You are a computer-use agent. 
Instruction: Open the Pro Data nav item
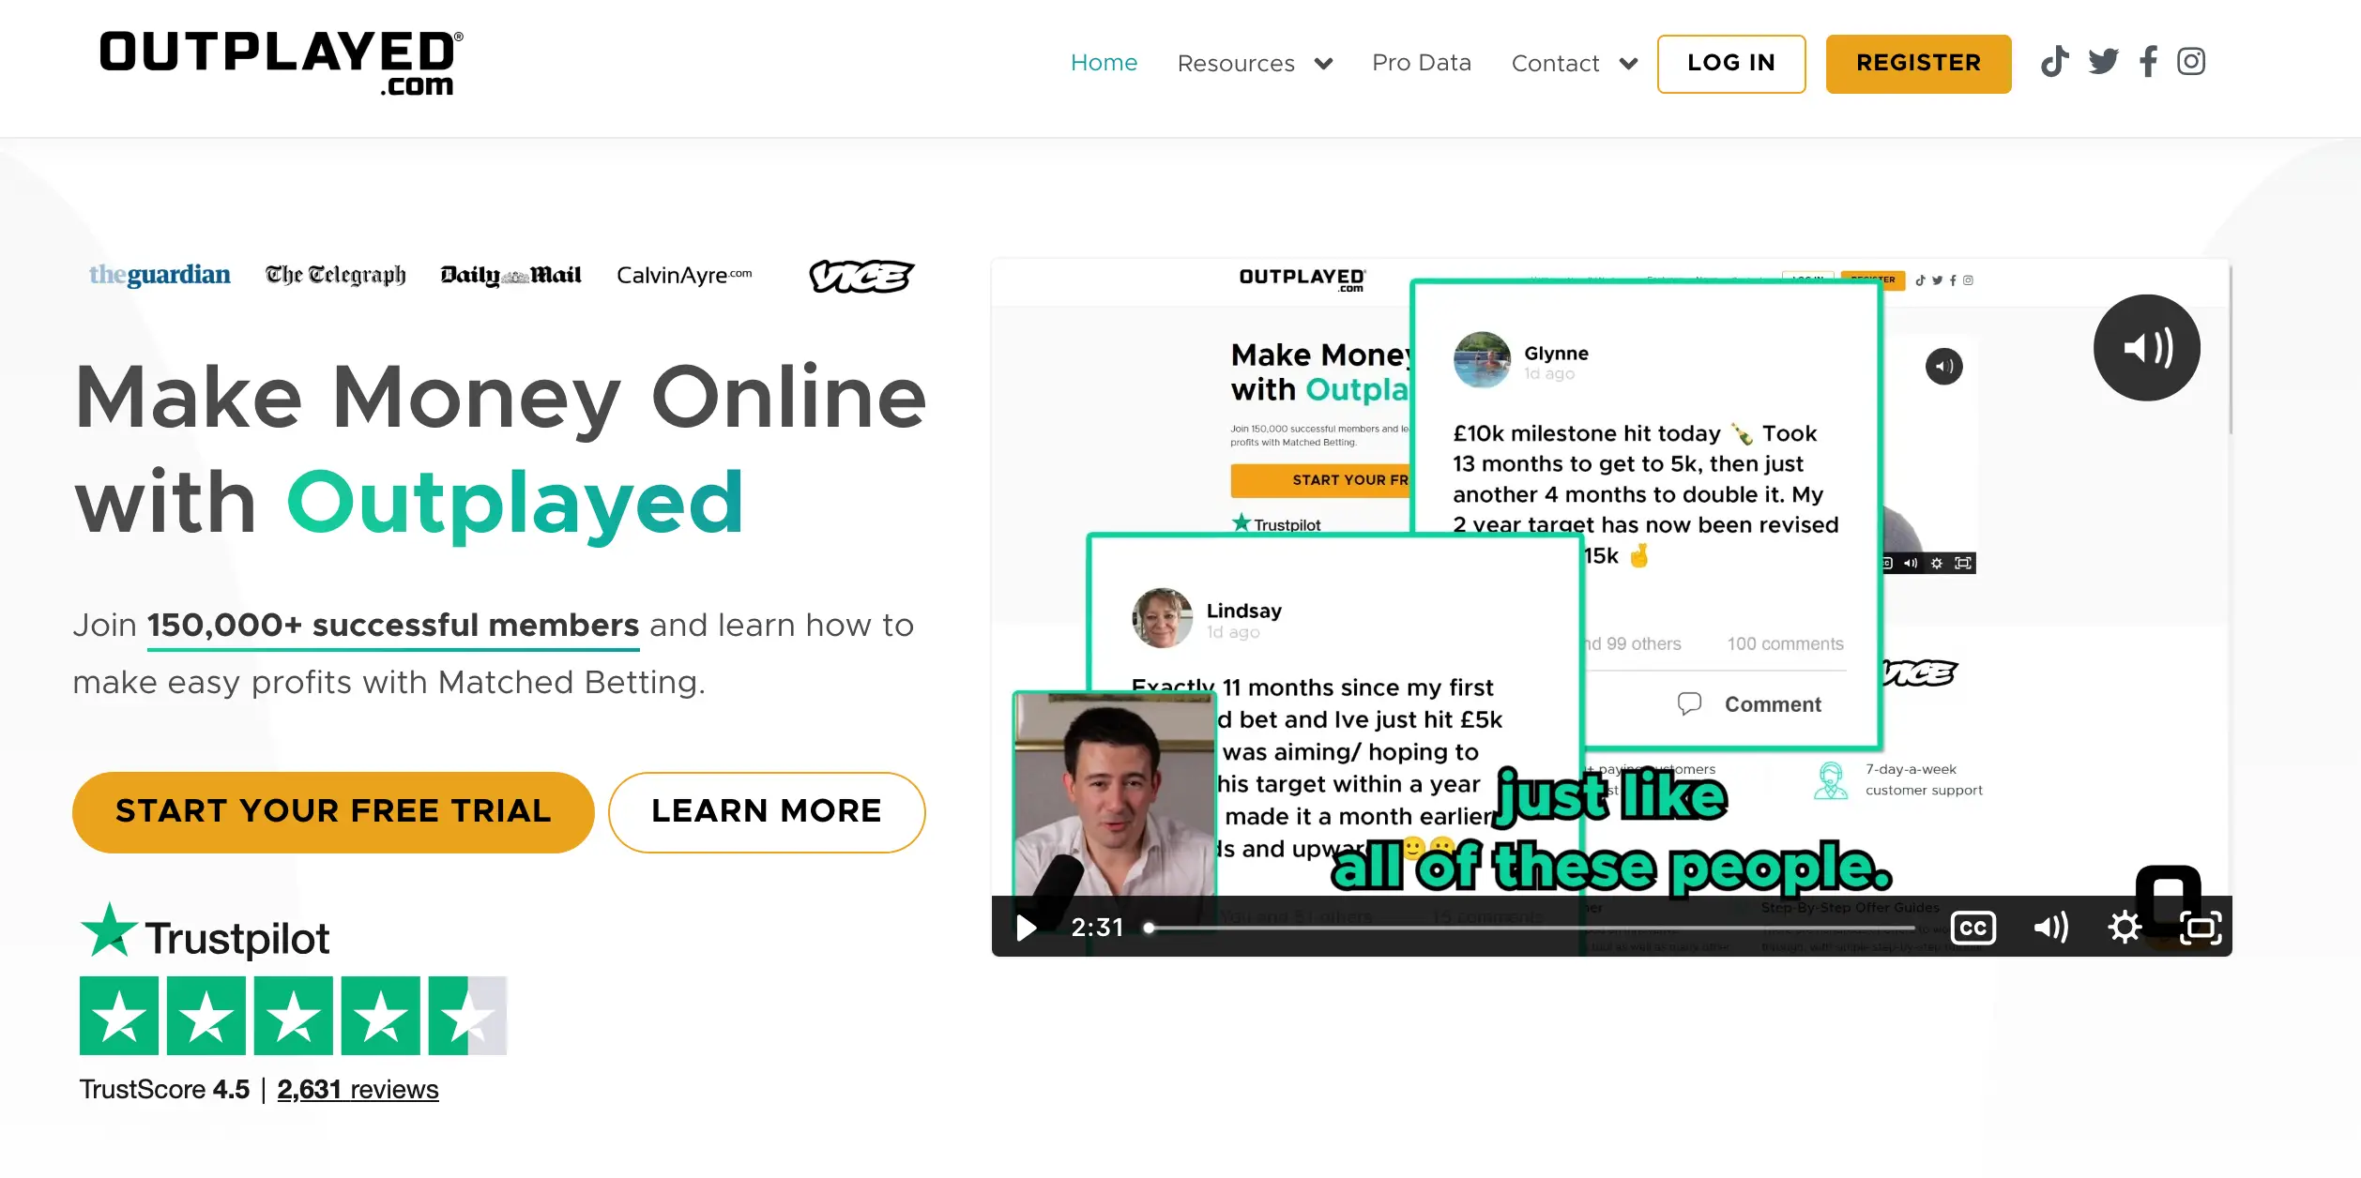point(1421,63)
